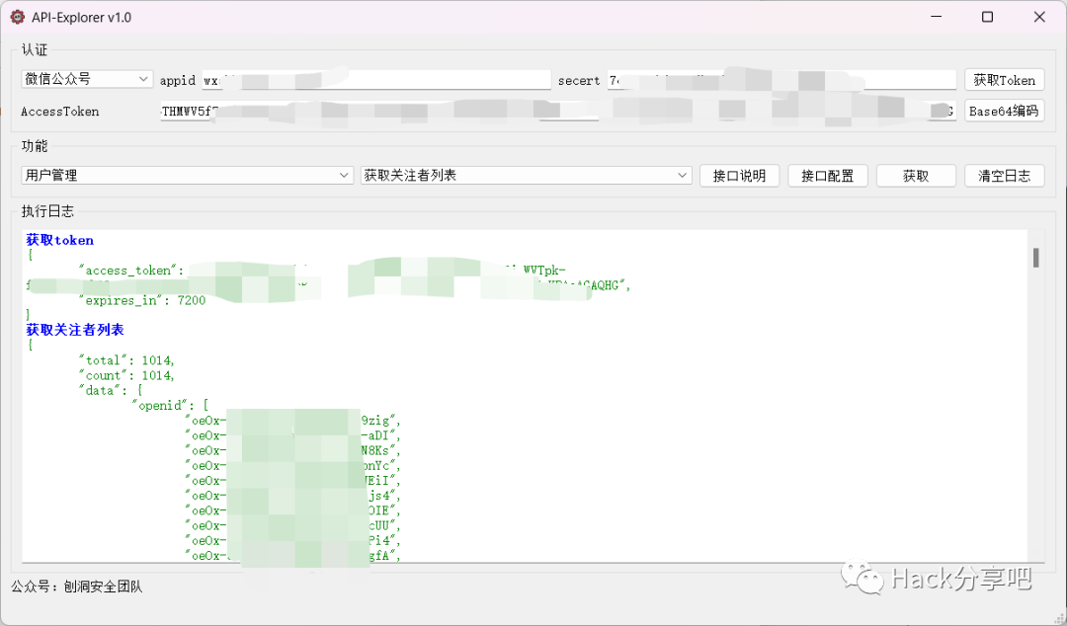
Task: Click the 获取Token button
Action: click(1004, 80)
